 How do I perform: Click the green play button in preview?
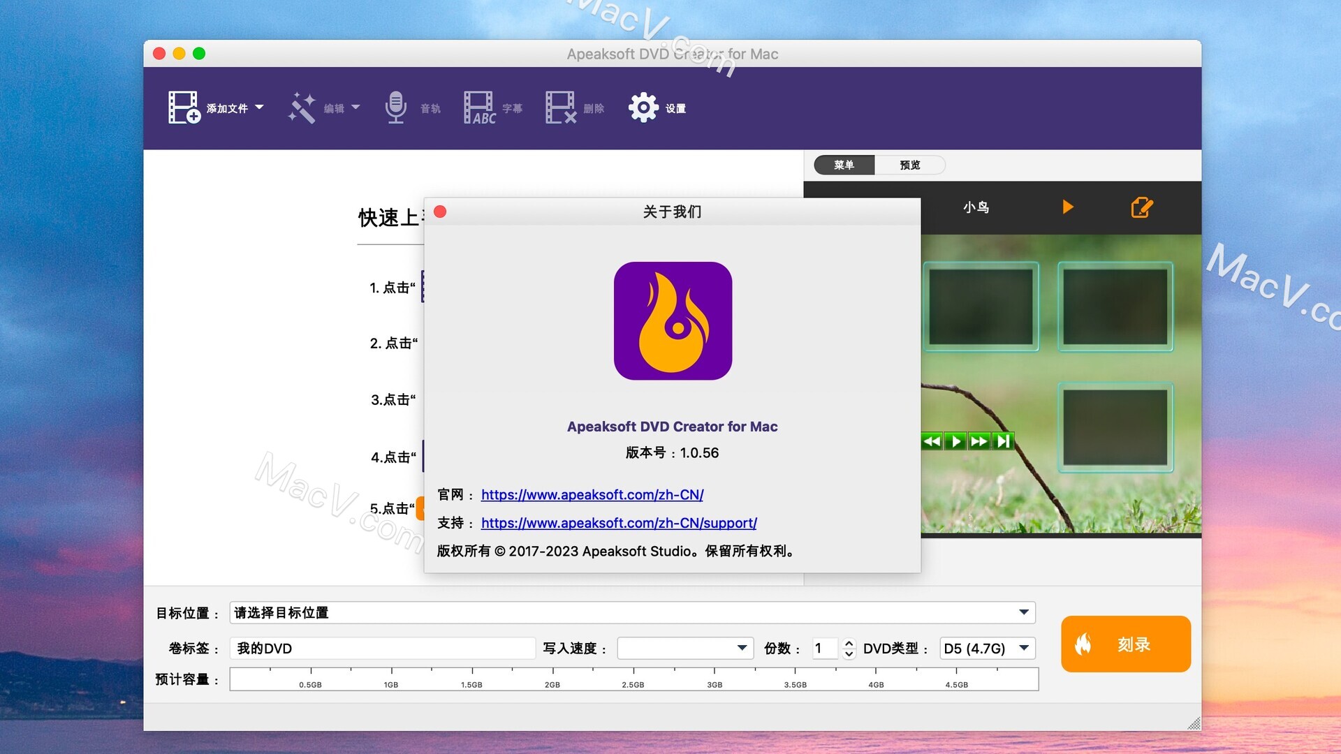[955, 441]
